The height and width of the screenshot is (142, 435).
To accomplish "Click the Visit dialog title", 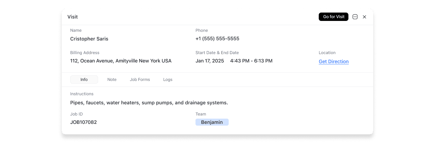I will (73, 17).
